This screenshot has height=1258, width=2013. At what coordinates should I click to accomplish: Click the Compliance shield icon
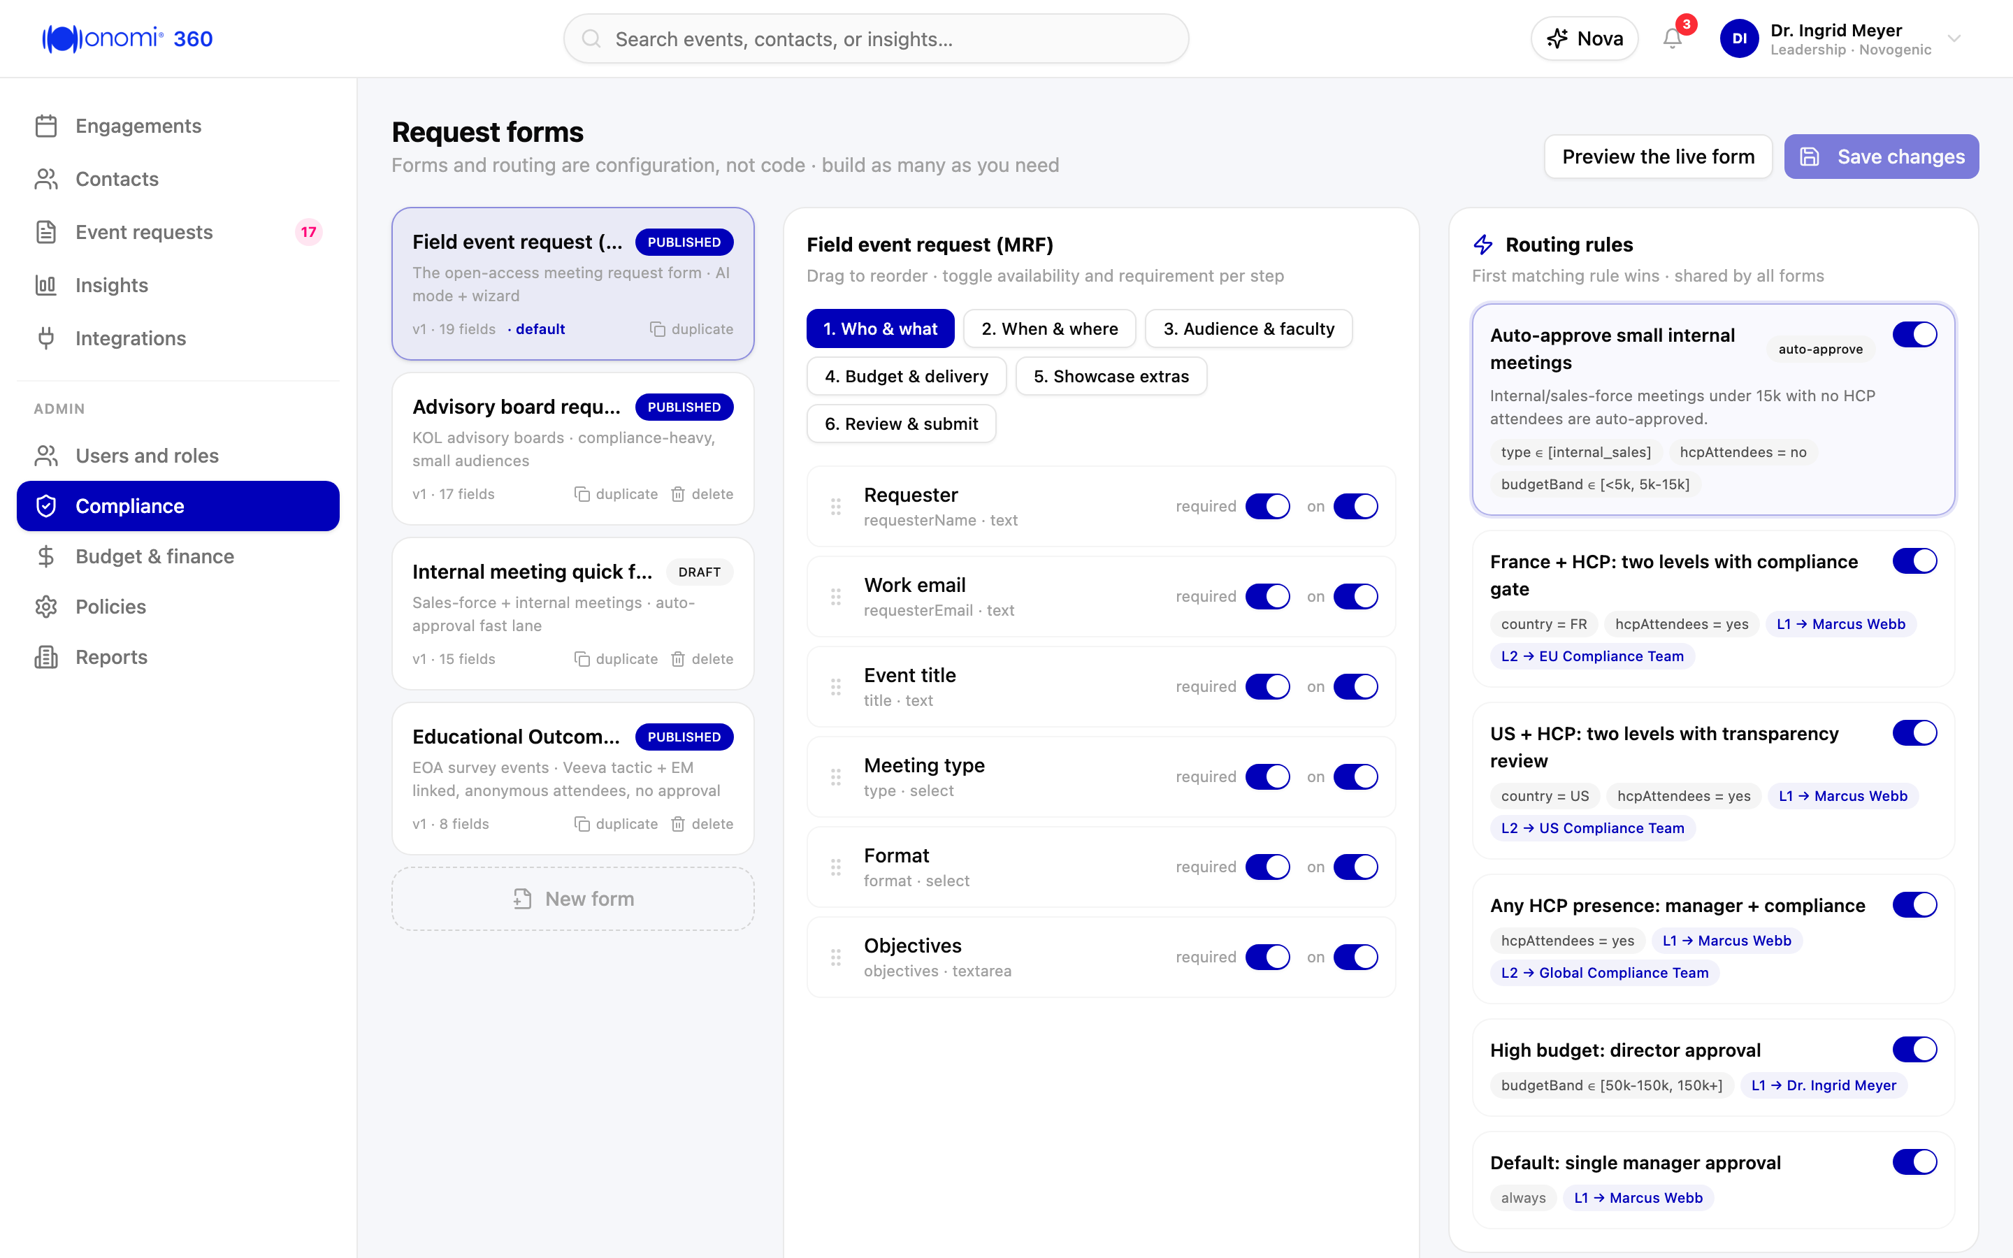(47, 506)
